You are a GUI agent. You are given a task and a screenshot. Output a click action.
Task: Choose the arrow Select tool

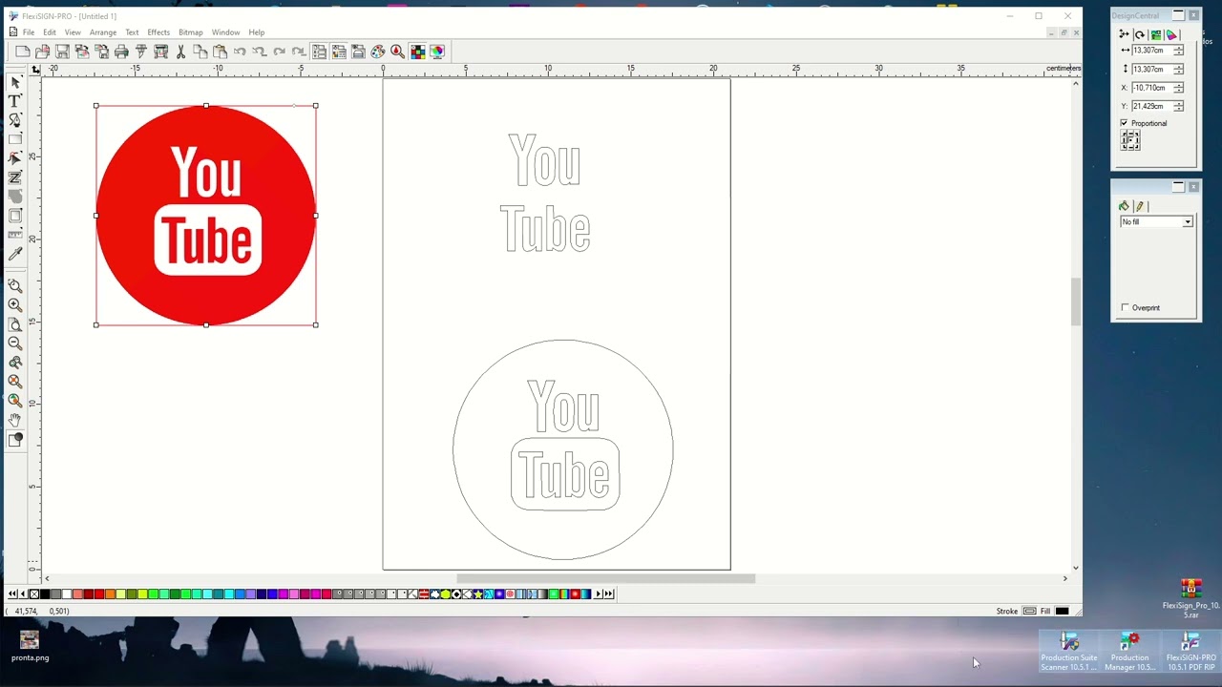point(15,83)
